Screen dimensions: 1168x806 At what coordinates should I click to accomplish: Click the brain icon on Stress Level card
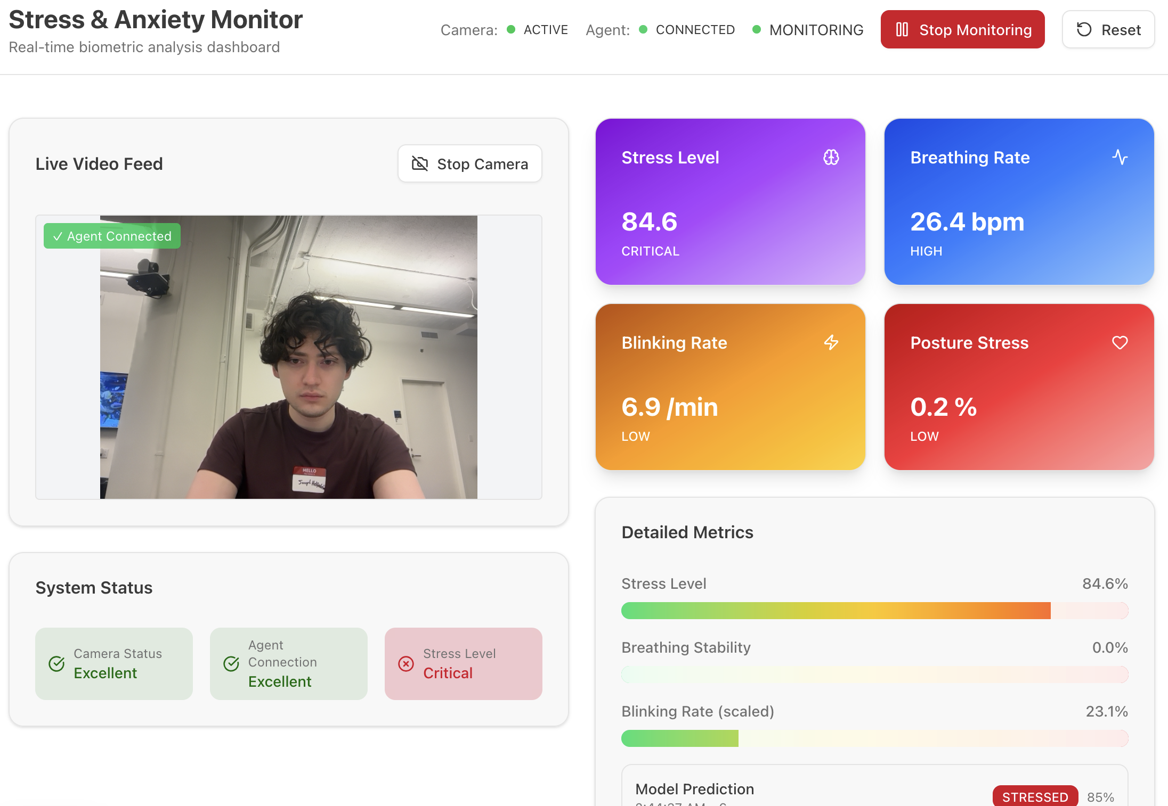pyautogui.click(x=831, y=157)
